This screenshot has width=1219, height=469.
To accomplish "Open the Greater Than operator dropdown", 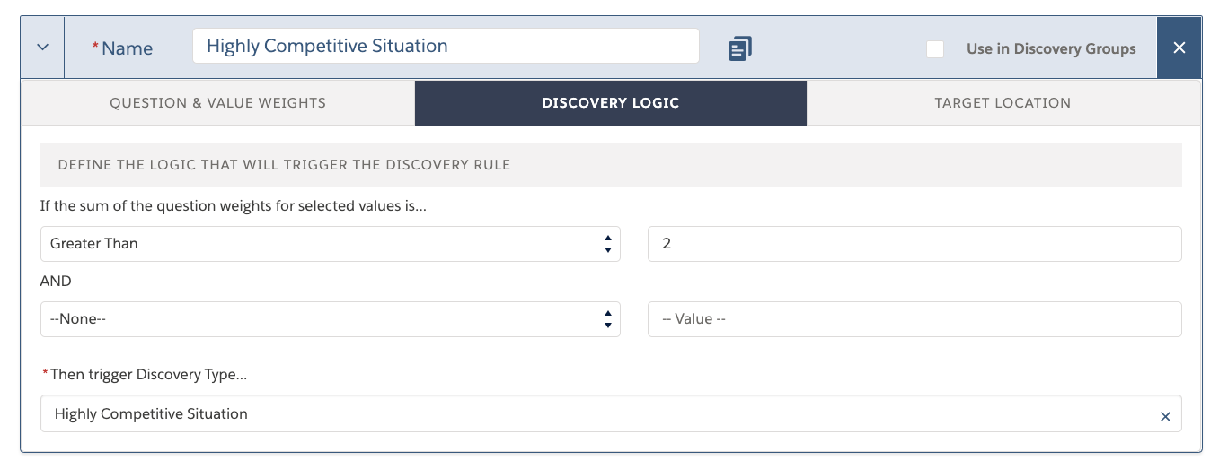I will coord(331,244).
